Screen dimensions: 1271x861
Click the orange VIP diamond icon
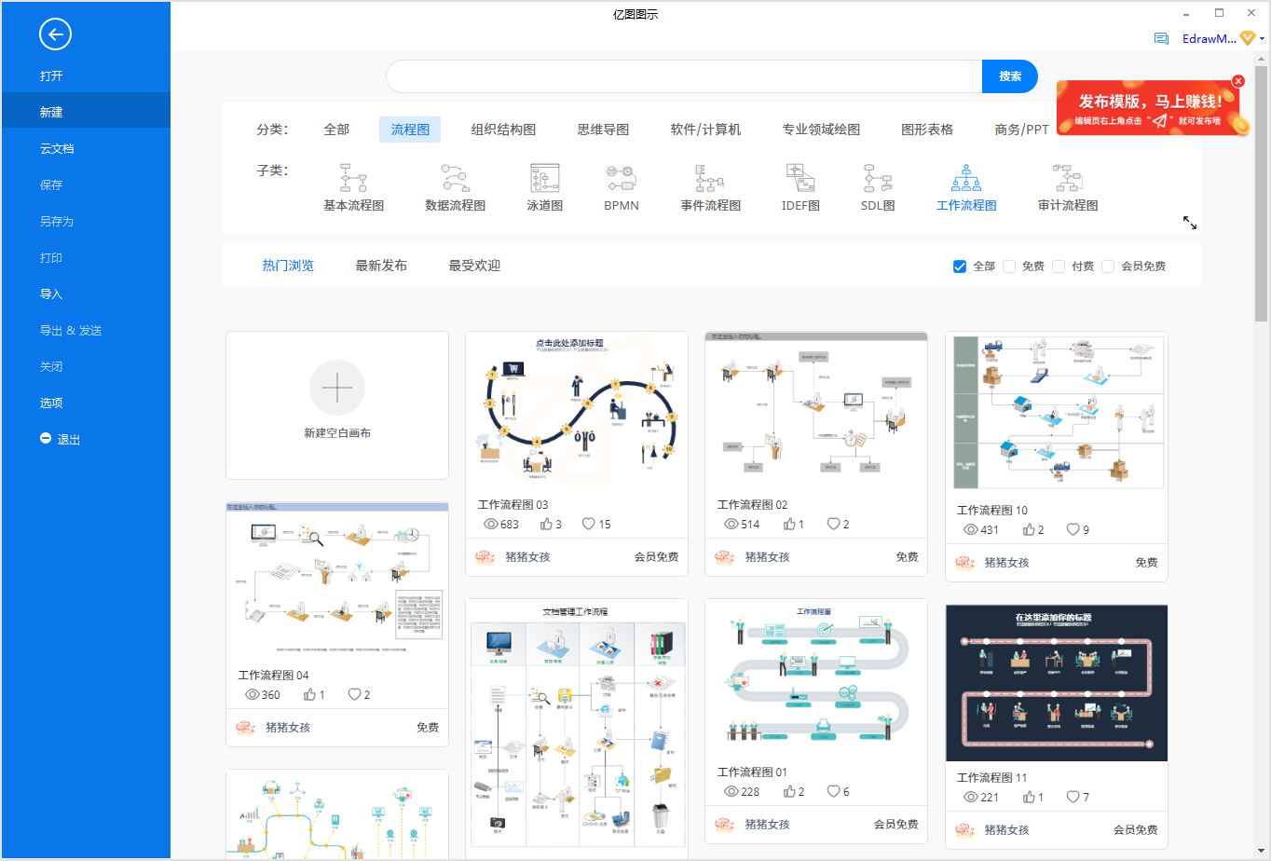pos(1248,38)
